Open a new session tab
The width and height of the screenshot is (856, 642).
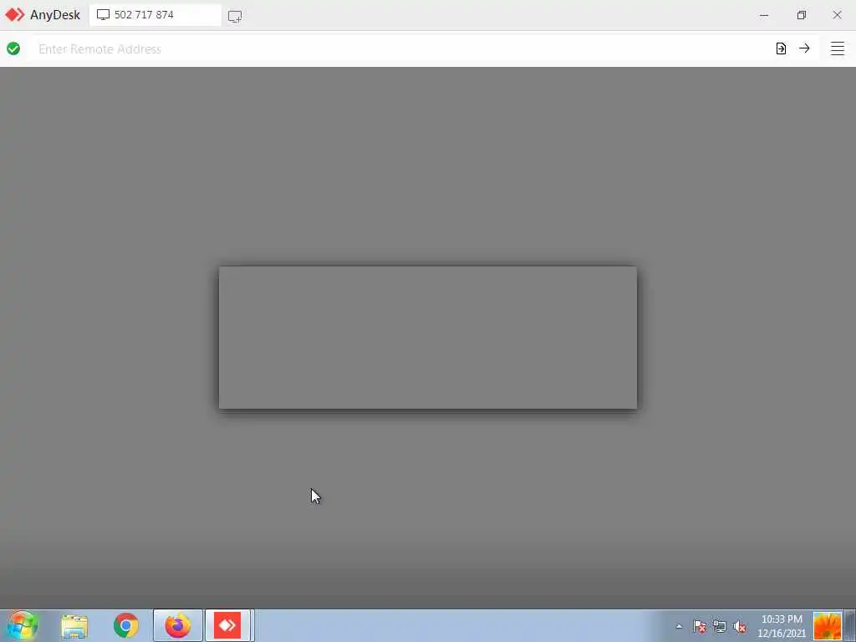[x=235, y=16]
